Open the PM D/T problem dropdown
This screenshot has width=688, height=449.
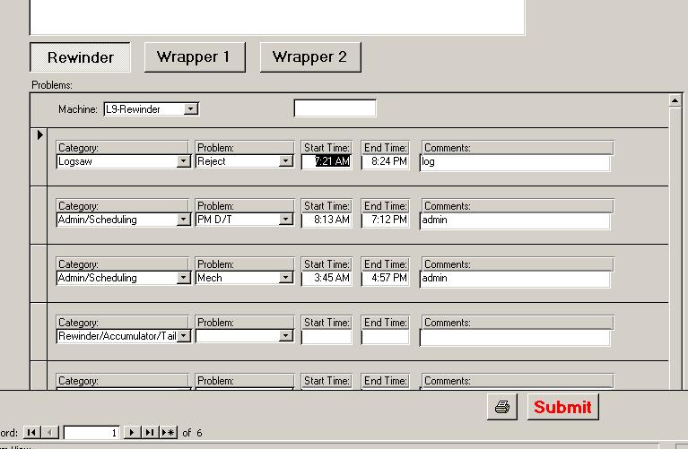[285, 220]
